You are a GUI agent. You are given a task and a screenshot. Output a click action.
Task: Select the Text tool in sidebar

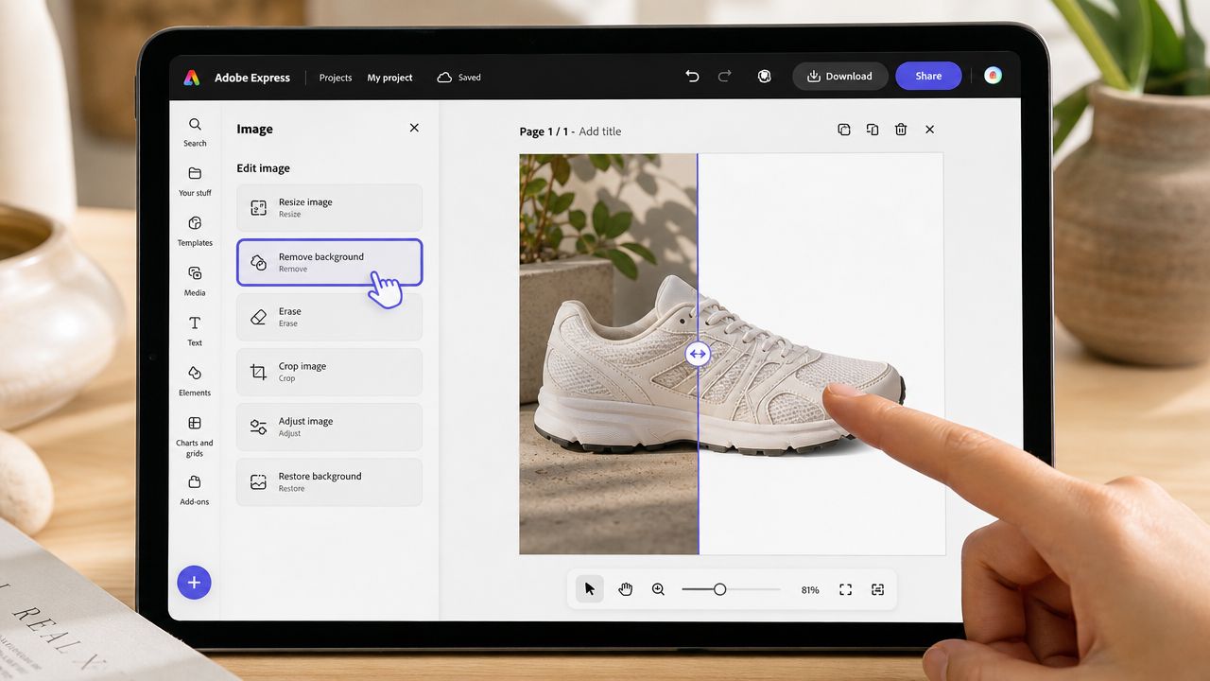click(x=195, y=331)
